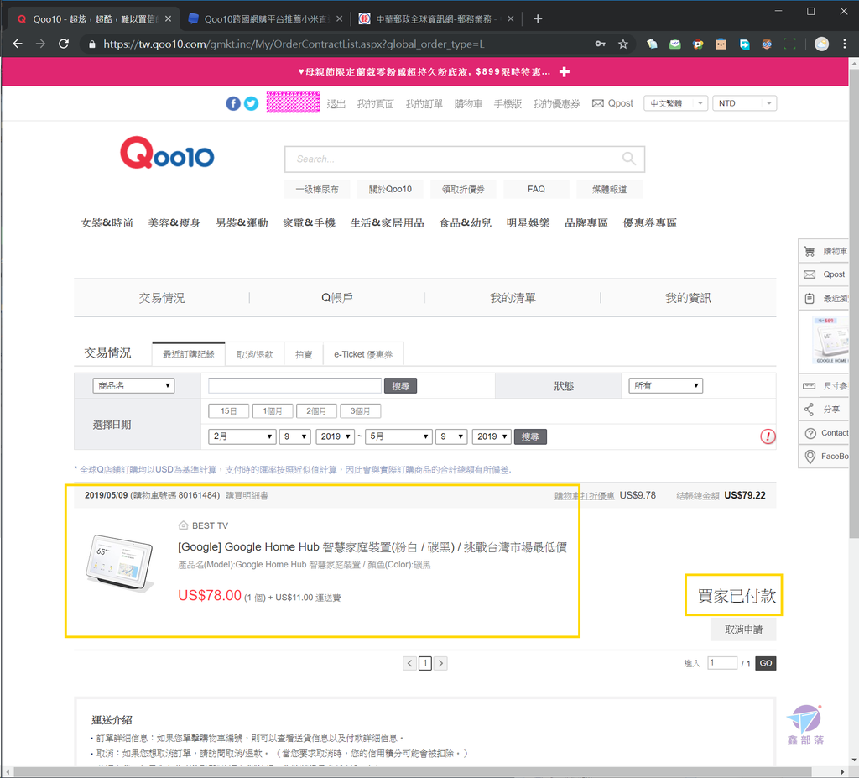859x778 pixels.
Task: Open 家電&手機 category
Action: [309, 222]
